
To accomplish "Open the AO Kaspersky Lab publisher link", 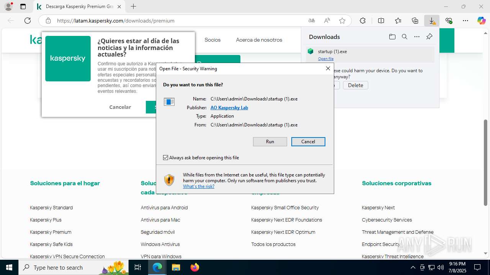I will click(x=229, y=108).
